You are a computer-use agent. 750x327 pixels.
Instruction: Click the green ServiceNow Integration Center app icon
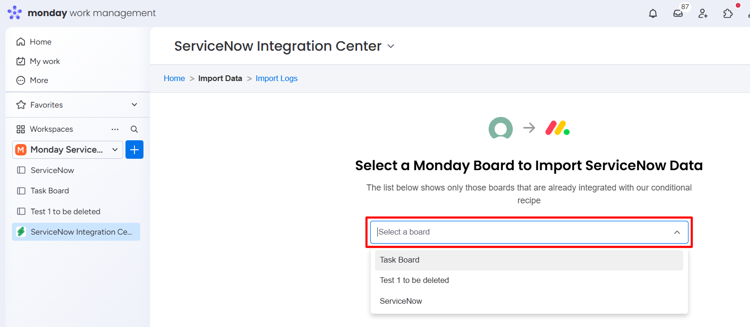(21, 232)
